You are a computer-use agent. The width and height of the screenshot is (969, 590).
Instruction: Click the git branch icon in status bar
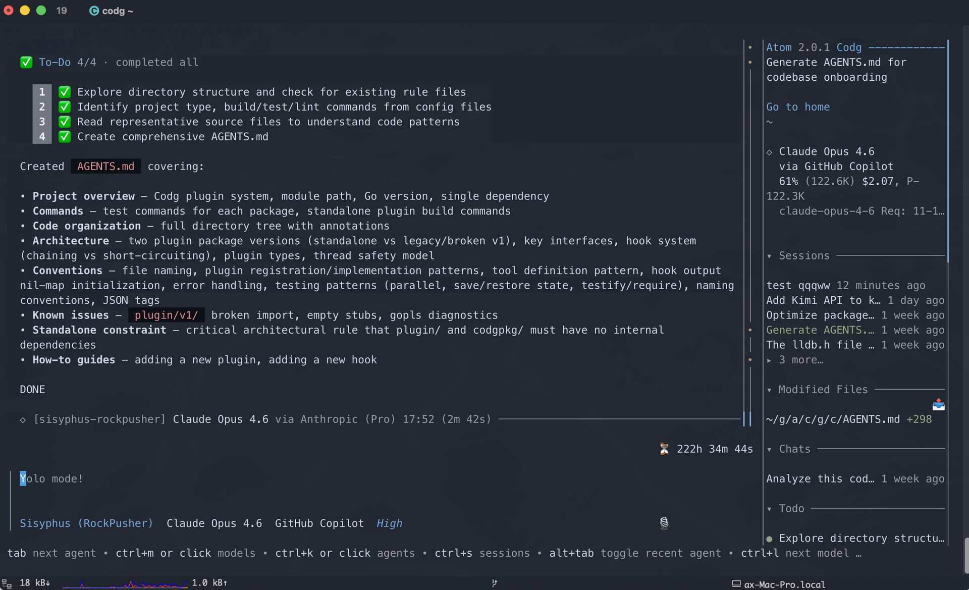tap(494, 583)
